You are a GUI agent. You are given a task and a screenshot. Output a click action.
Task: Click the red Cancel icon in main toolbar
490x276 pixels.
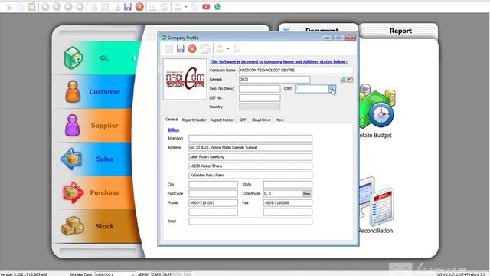[139, 7]
